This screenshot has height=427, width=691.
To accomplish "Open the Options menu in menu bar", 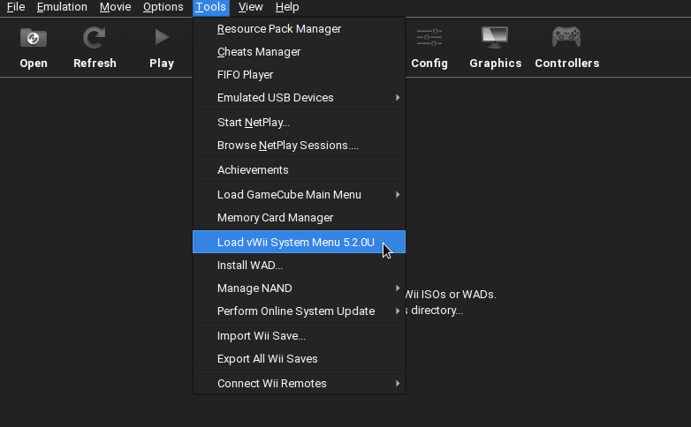I will coord(163,7).
